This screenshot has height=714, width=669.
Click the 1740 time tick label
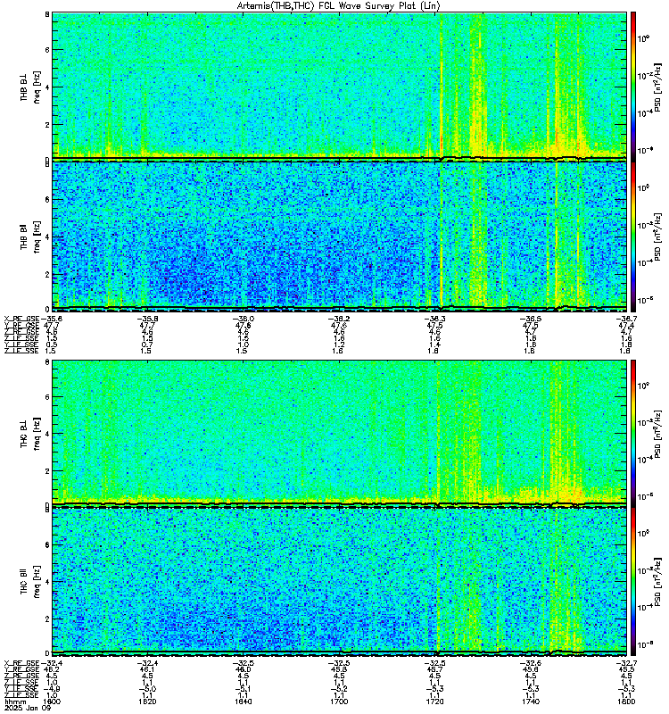pos(531,702)
